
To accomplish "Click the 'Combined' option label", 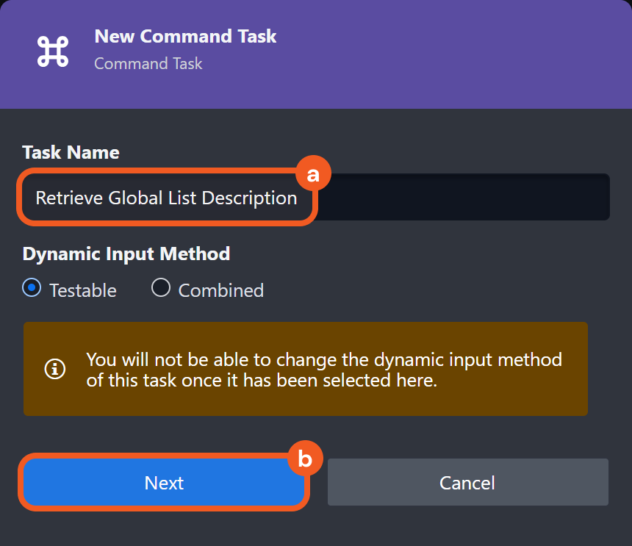I will [x=220, y=290].
